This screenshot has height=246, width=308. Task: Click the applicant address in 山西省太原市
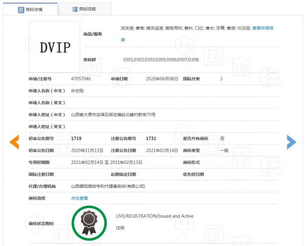click(x=113, y=115)
